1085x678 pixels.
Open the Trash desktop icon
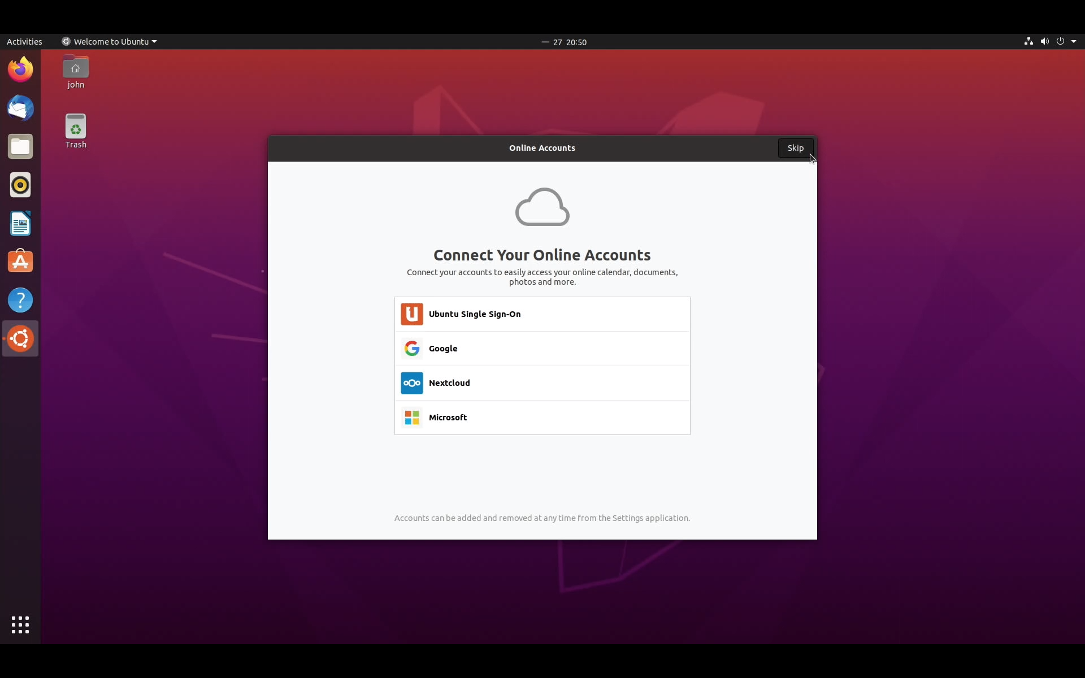pos(76,132)
